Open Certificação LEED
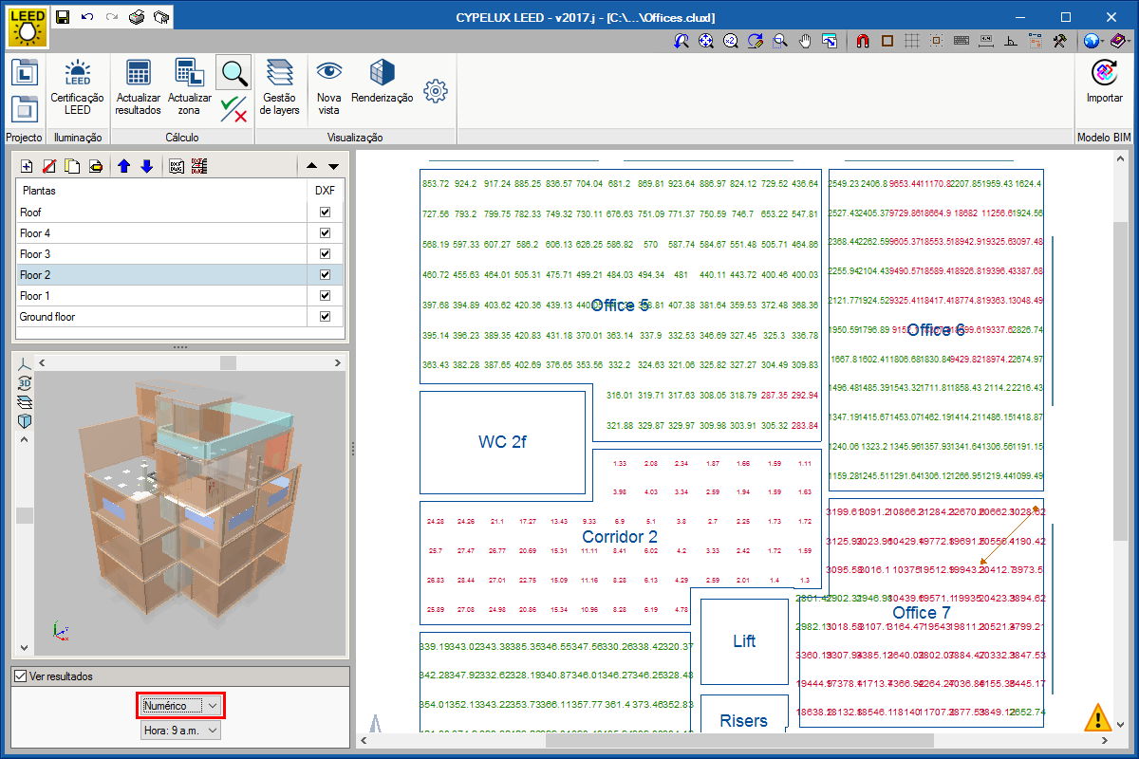Image resolution: width=1139 pixels, height=759 pixels. [x=77, y=87]
